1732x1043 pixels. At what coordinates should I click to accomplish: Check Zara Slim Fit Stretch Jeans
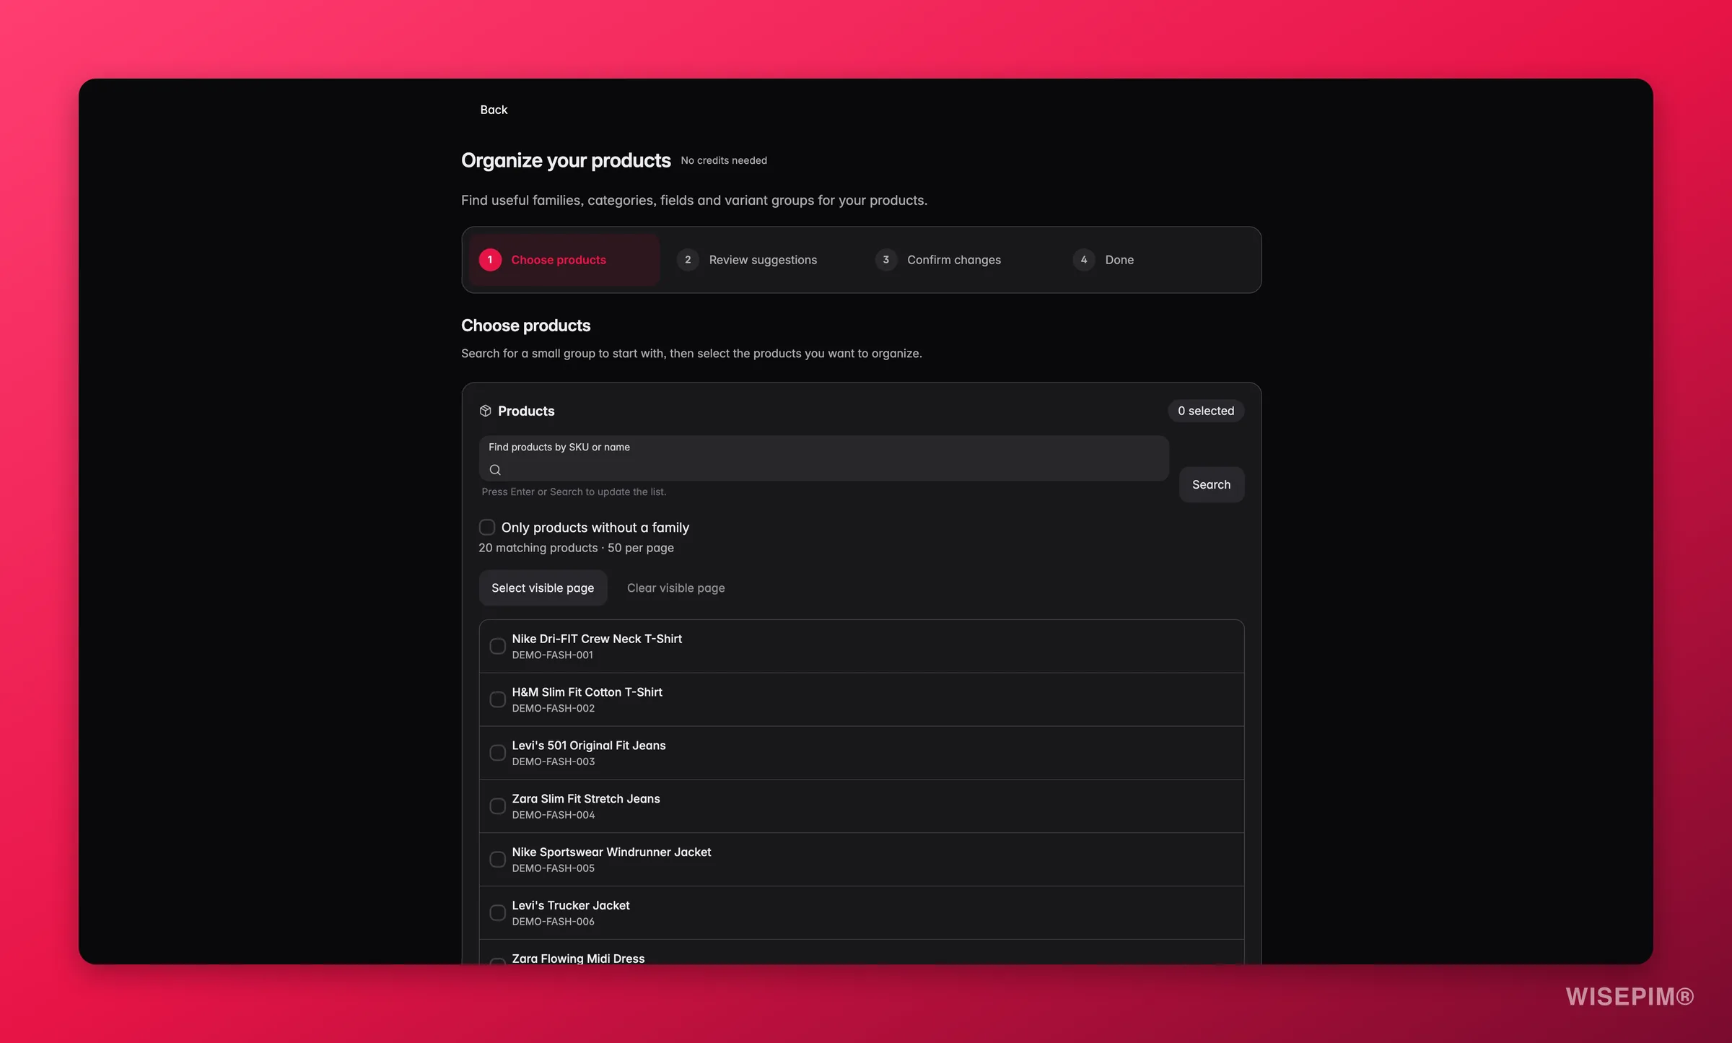[x=497, y=806]
